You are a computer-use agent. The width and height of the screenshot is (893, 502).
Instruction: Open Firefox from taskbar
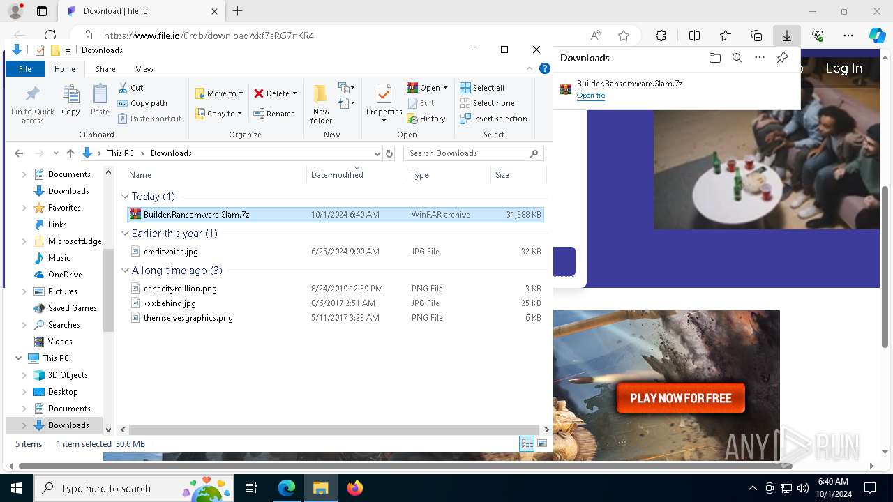[355, 488]
